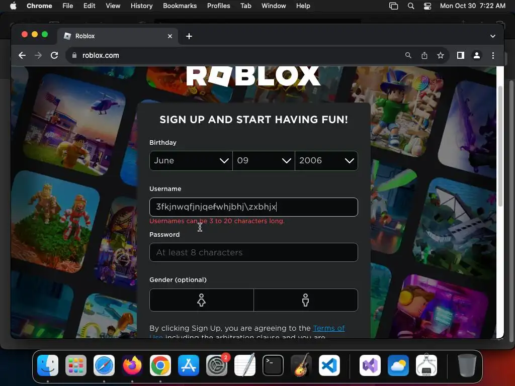Open the zoom magnifier in the address bar
Screen dimensions: 515x386
[408, 55]
